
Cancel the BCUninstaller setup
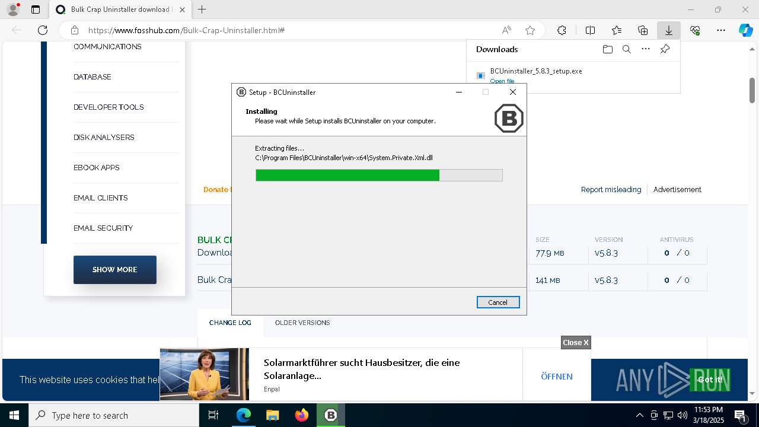498,302
